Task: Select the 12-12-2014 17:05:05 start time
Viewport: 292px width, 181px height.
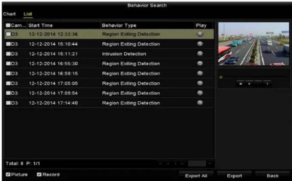Action: [x=53, y=83]
